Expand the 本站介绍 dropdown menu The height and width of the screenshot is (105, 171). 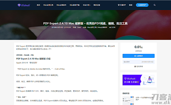(87, 5)
